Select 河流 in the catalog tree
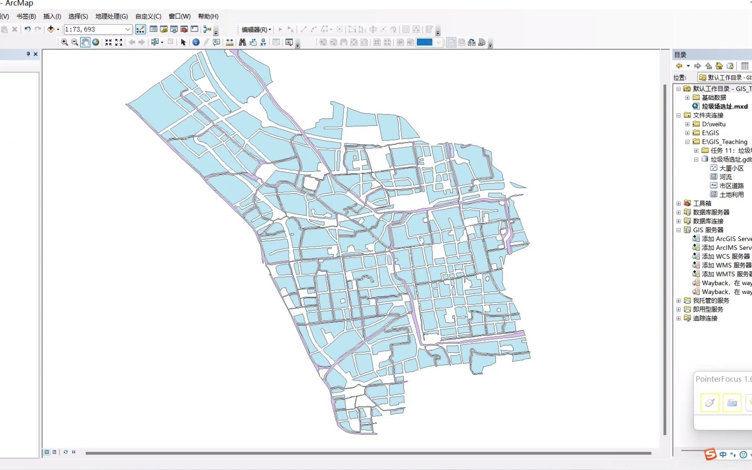 pyautogui.click(x=725, y=177)
